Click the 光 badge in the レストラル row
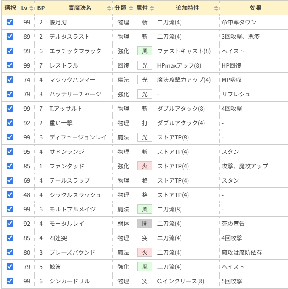The image size is (288, 289). pos(144,65)
